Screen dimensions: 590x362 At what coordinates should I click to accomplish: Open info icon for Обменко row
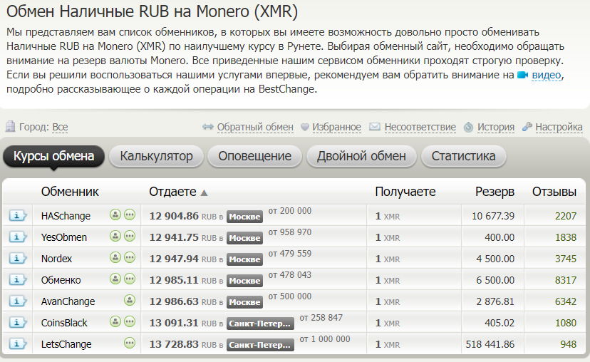click(18, 280)
